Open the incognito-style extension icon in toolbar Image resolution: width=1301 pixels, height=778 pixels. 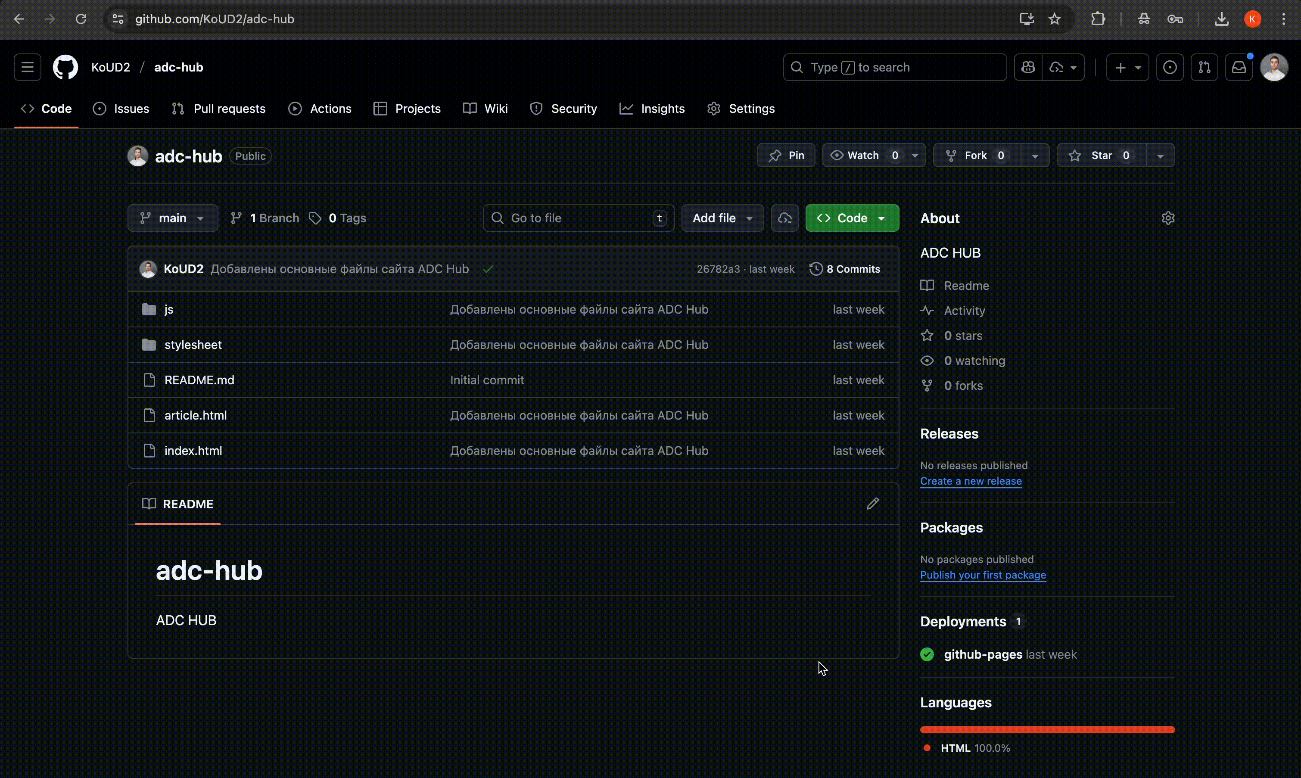[1144, 19]
